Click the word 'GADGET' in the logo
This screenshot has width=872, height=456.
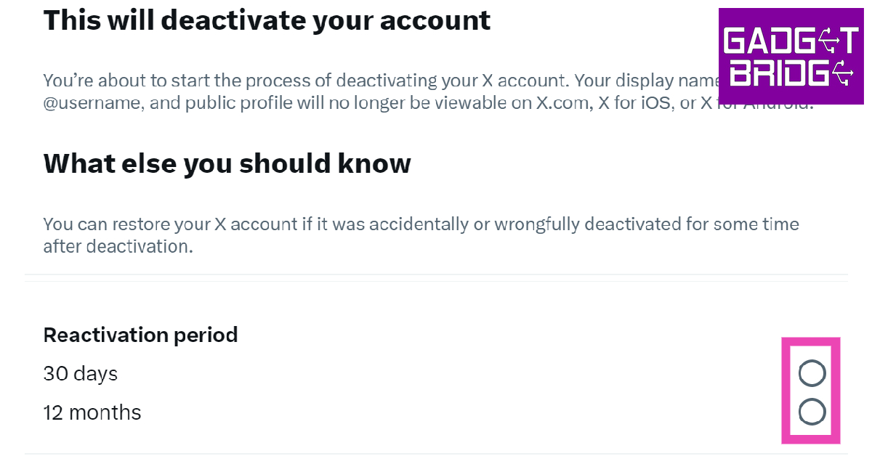click(x=792, y=41)
